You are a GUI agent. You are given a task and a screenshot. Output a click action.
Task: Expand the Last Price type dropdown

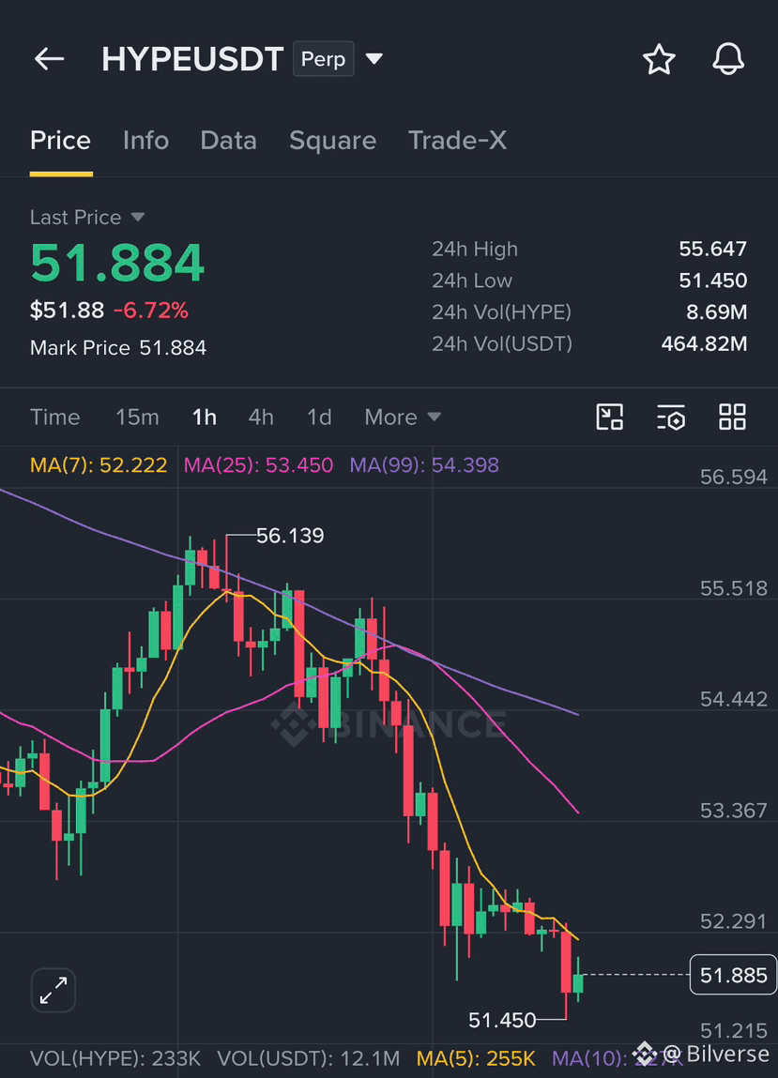pyautogui.click(x=138, y=218)
